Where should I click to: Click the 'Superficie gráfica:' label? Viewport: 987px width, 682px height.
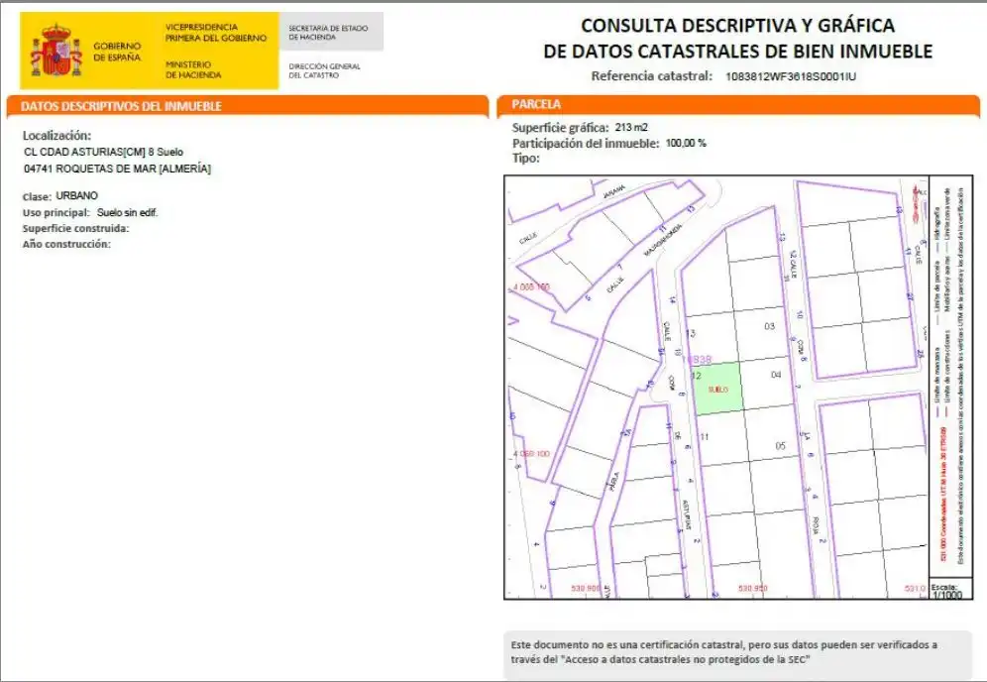coord(560,128)
